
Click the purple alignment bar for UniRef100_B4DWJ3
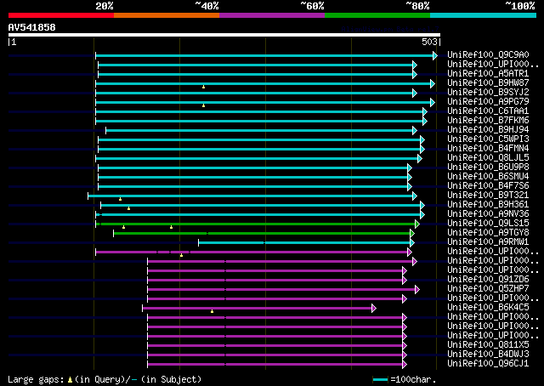tap(275, 355)
